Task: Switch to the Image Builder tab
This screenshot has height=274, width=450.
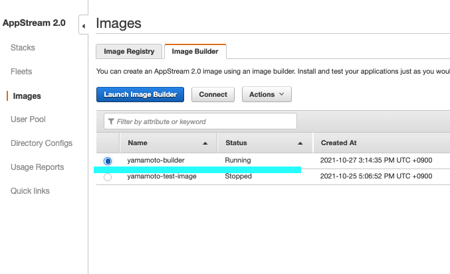Action: click(x=195, y=51)
